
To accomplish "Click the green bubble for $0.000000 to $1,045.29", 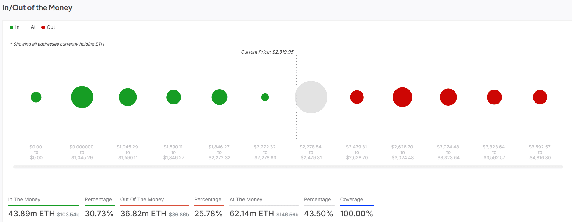I will tap(82, 97).
